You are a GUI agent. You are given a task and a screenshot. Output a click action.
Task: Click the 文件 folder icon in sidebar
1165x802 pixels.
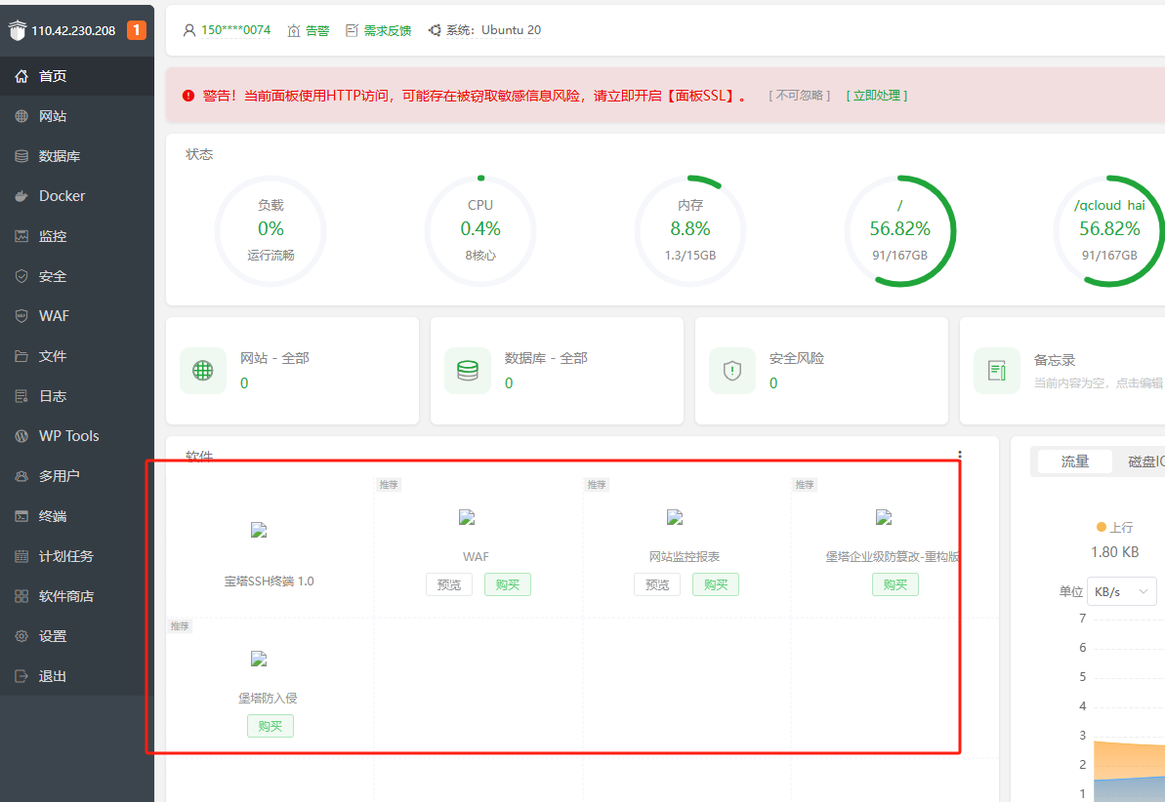(21, 356)
